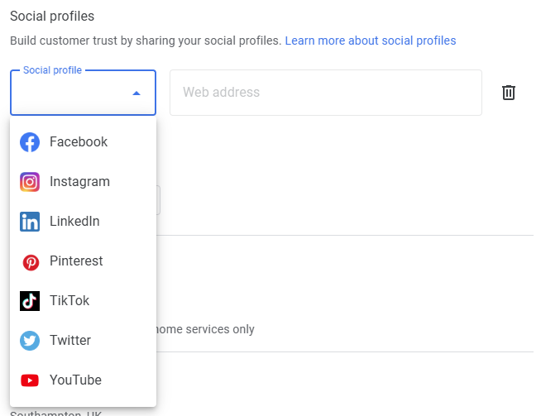Choose Instagram from the profile list
Screen dimensions: 541x416
tap(79, 182)
